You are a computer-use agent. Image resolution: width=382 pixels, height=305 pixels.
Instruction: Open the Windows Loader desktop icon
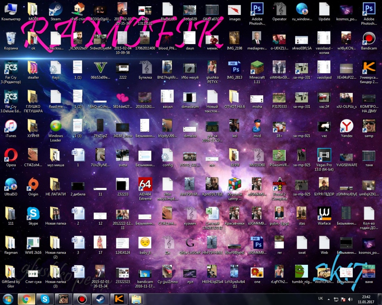pos(55,126)
